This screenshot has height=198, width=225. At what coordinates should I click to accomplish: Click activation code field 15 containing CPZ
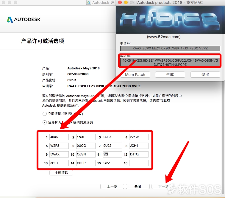[112, 163]
